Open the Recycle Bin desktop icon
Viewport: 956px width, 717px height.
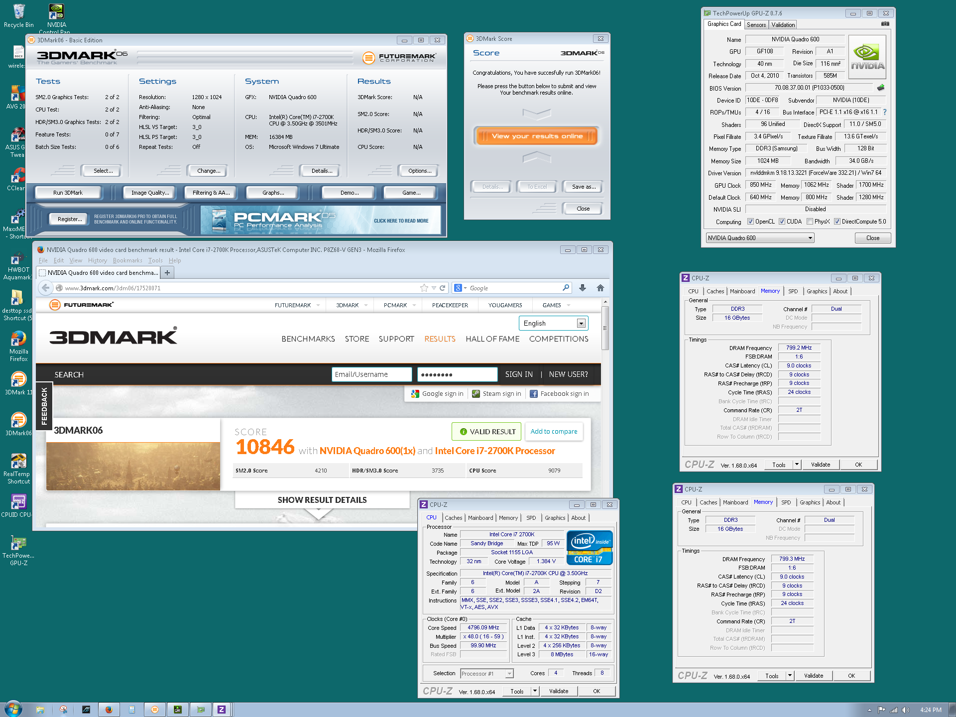coord(19,15)
